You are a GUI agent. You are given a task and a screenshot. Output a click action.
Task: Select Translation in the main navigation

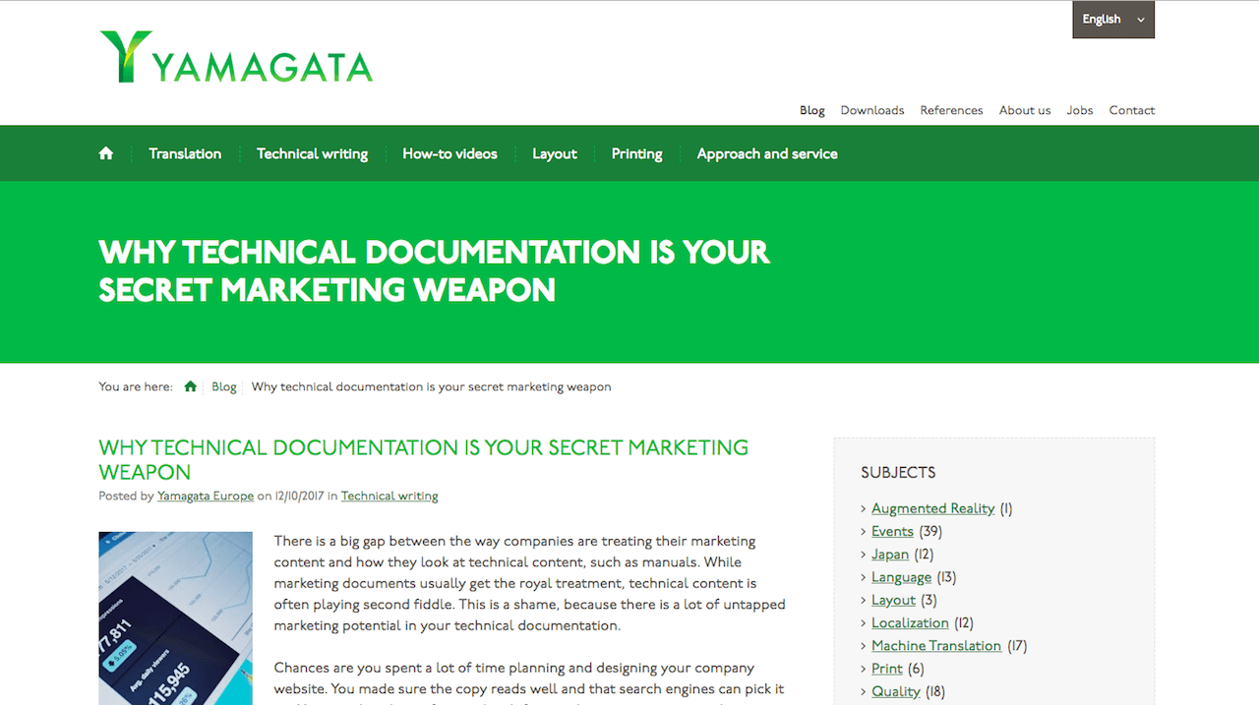click(x=185, y=153)
